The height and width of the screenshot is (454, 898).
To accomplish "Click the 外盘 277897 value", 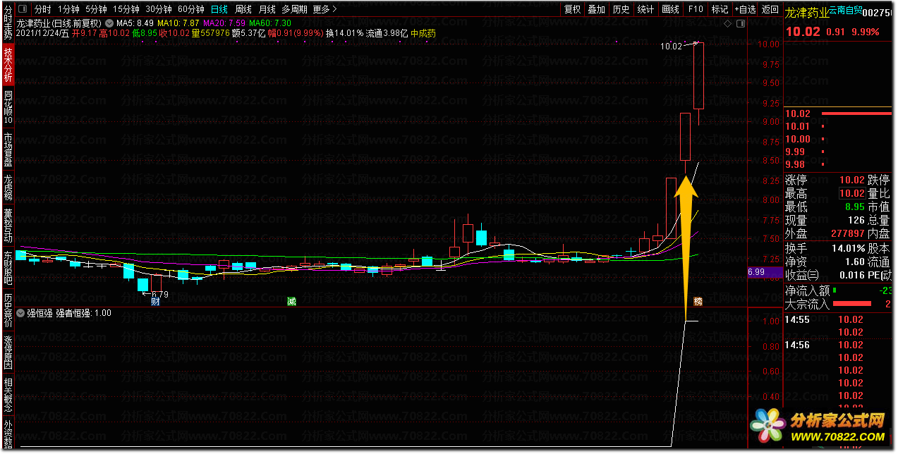I will (x=849, y=233).
